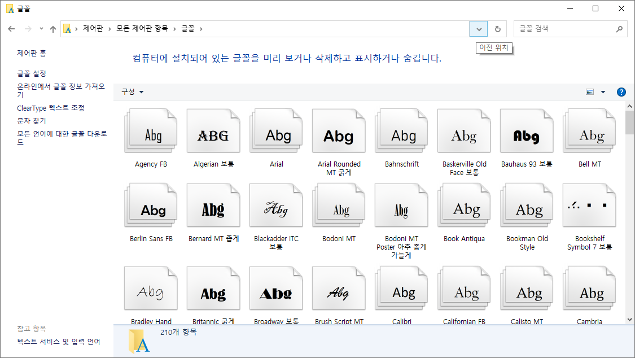
Task: Click the font list scrollbar down arrow
Action: (x=629, y=319)
